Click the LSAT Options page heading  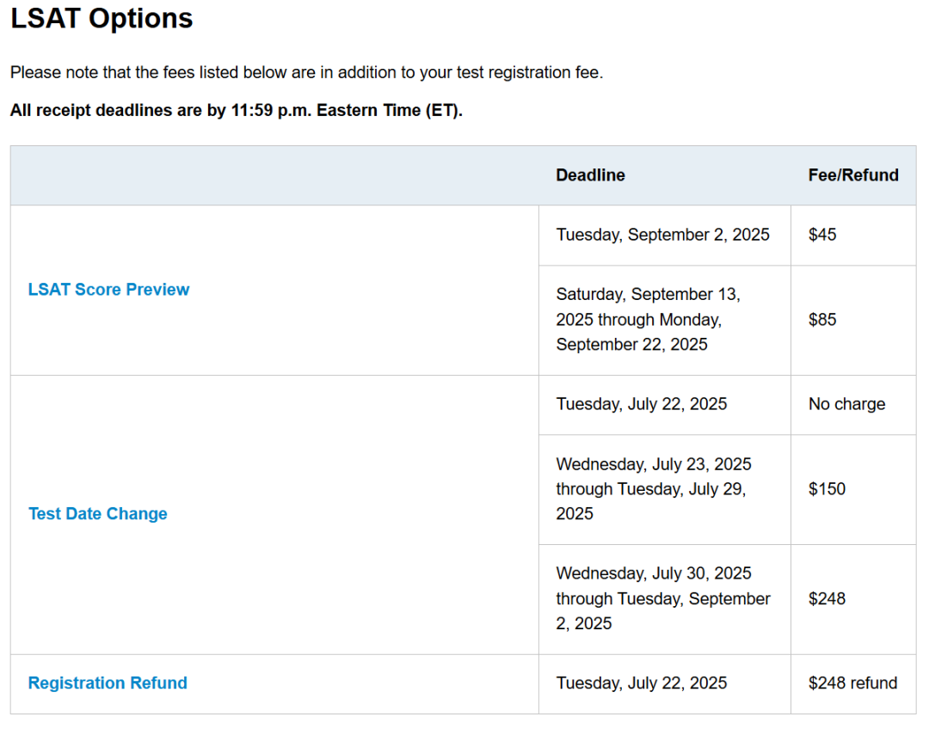(x=102, y=19)
